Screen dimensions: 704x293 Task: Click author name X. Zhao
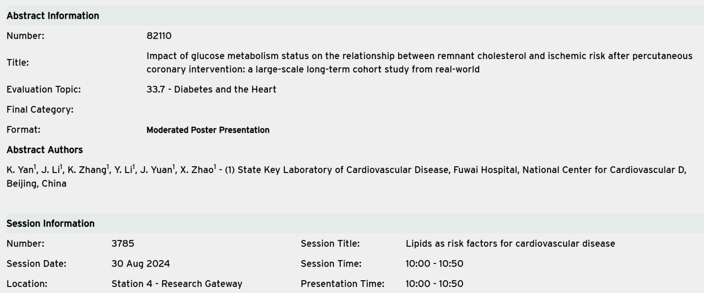[x=196, y=170]
